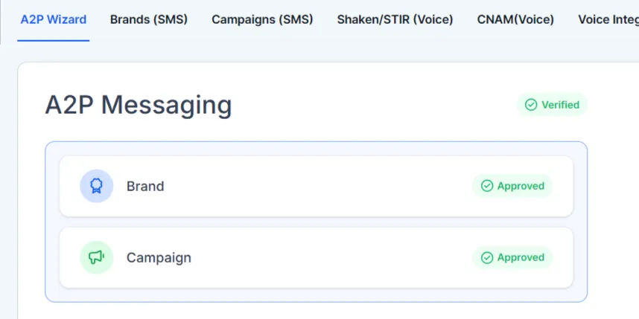Click the A2P Messaging heading
Image resolution: width=639 pixels, height=319 pixels.
[x=138, y=105]
